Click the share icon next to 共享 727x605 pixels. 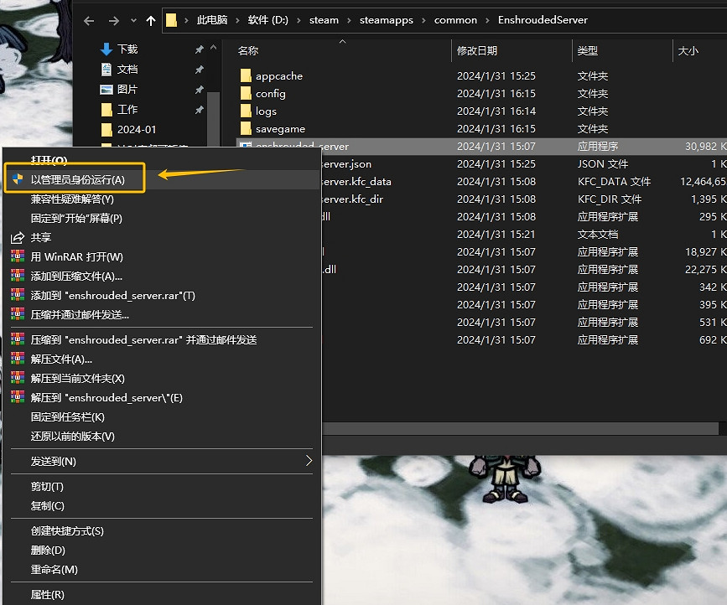[x=17, y=237]
